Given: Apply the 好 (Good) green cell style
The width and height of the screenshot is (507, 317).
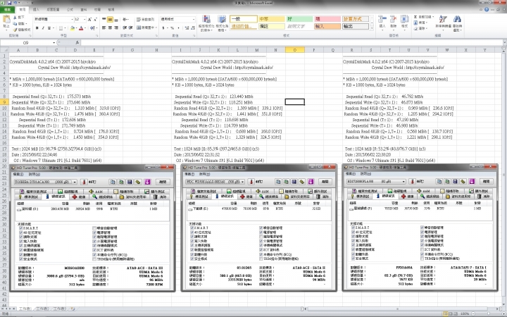Looking at the screenshot, I should pyautogui.click(x=299, y=19).
